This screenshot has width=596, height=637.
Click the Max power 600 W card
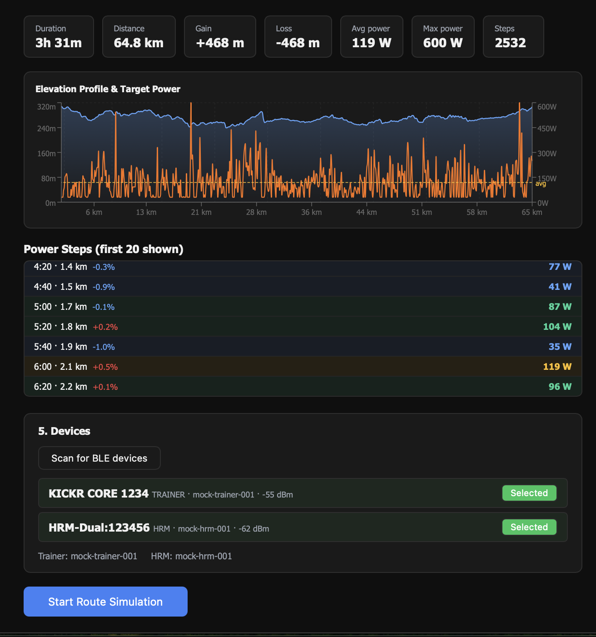click(x=443, y=37)
